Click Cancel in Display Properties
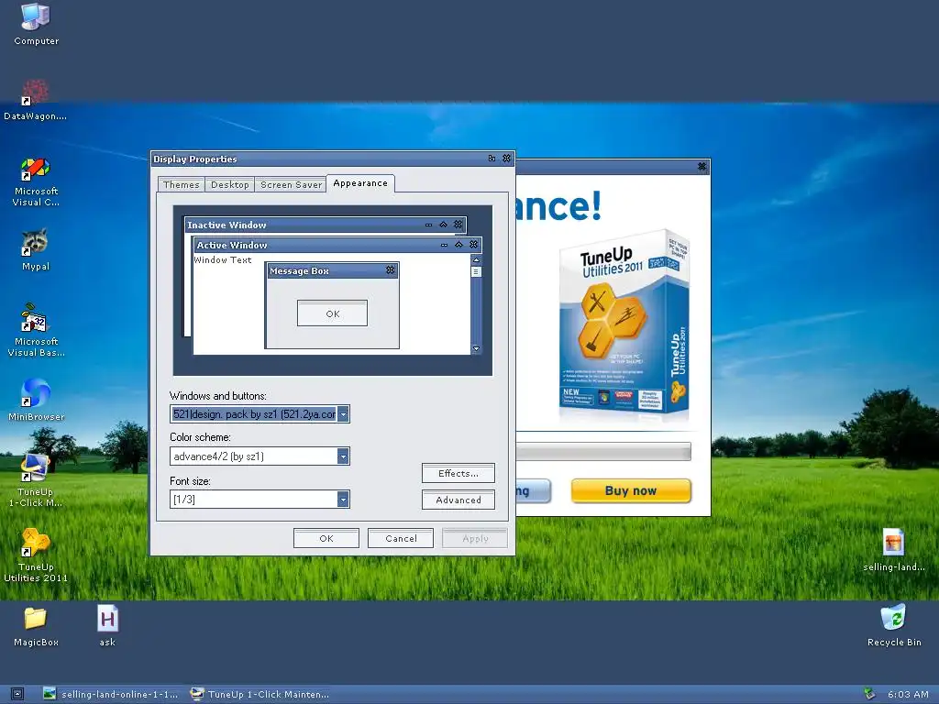Image resolution: width=939 pixels, height=704 pixels. click(x=401, y=538)
